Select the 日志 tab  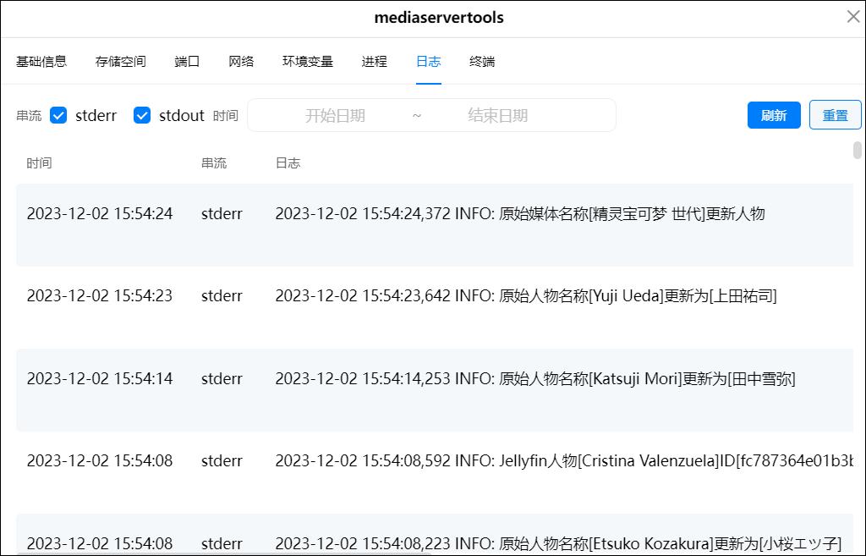point(428,61)
